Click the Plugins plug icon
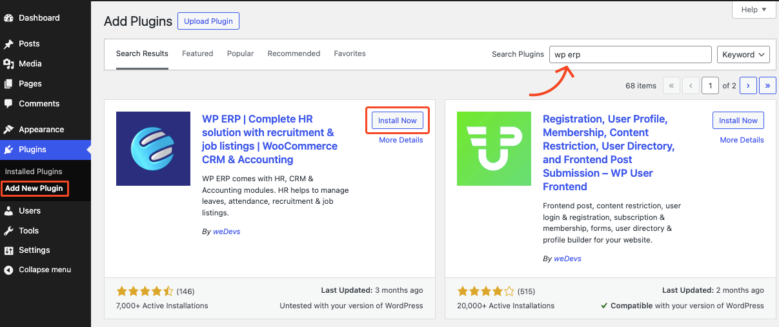The image size is (779, 327). click(x=8, y=150)
